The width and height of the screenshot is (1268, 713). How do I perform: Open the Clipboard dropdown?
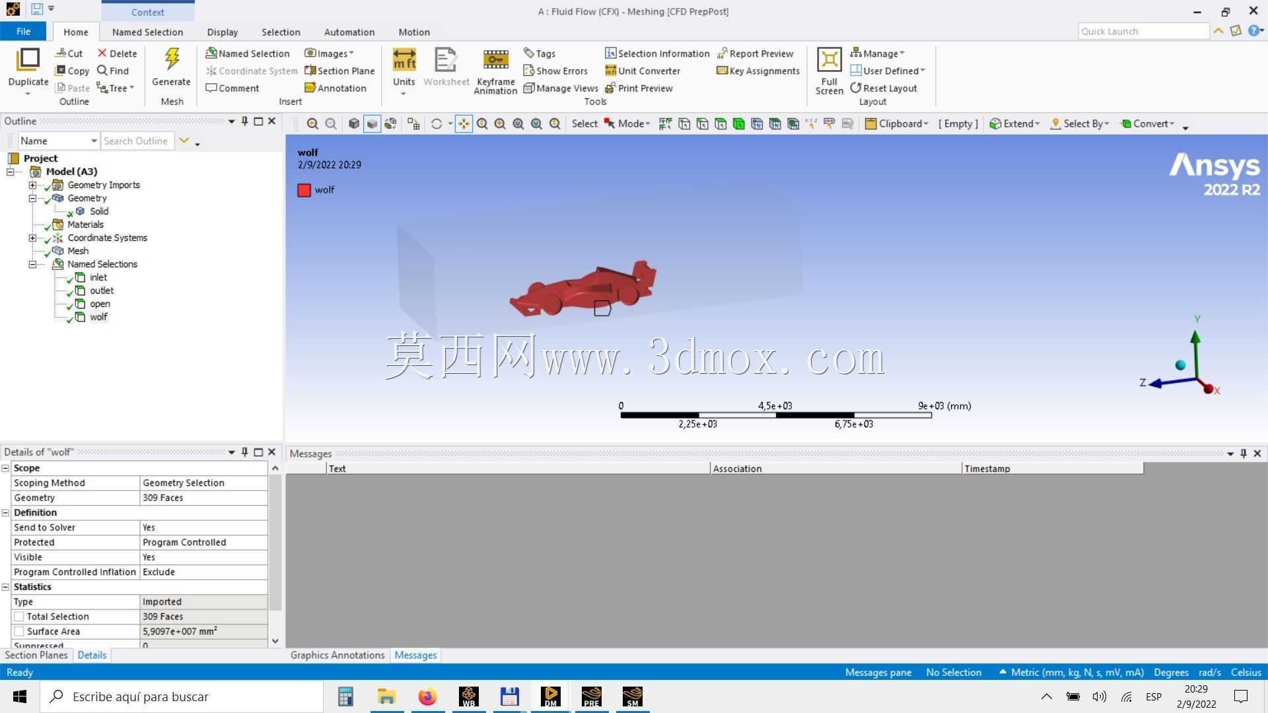tap(897, 123)
